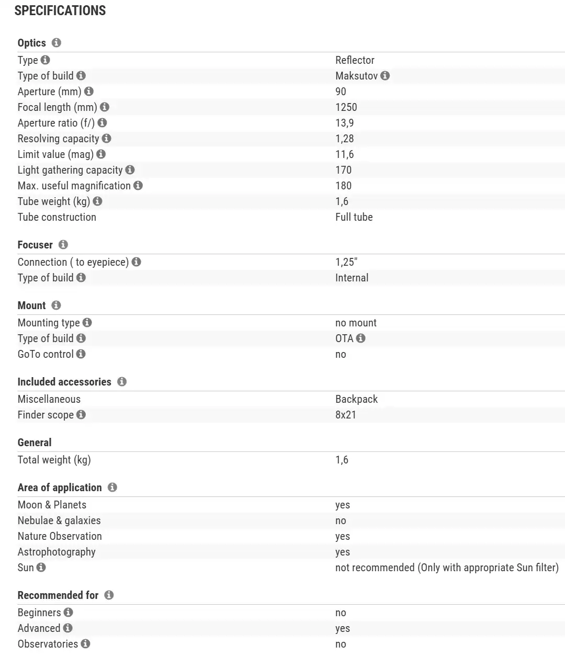Viewport: 565px width, 657px height.
Task: Show info for Connection (to eyepiece)
Action: click(137, 262)
